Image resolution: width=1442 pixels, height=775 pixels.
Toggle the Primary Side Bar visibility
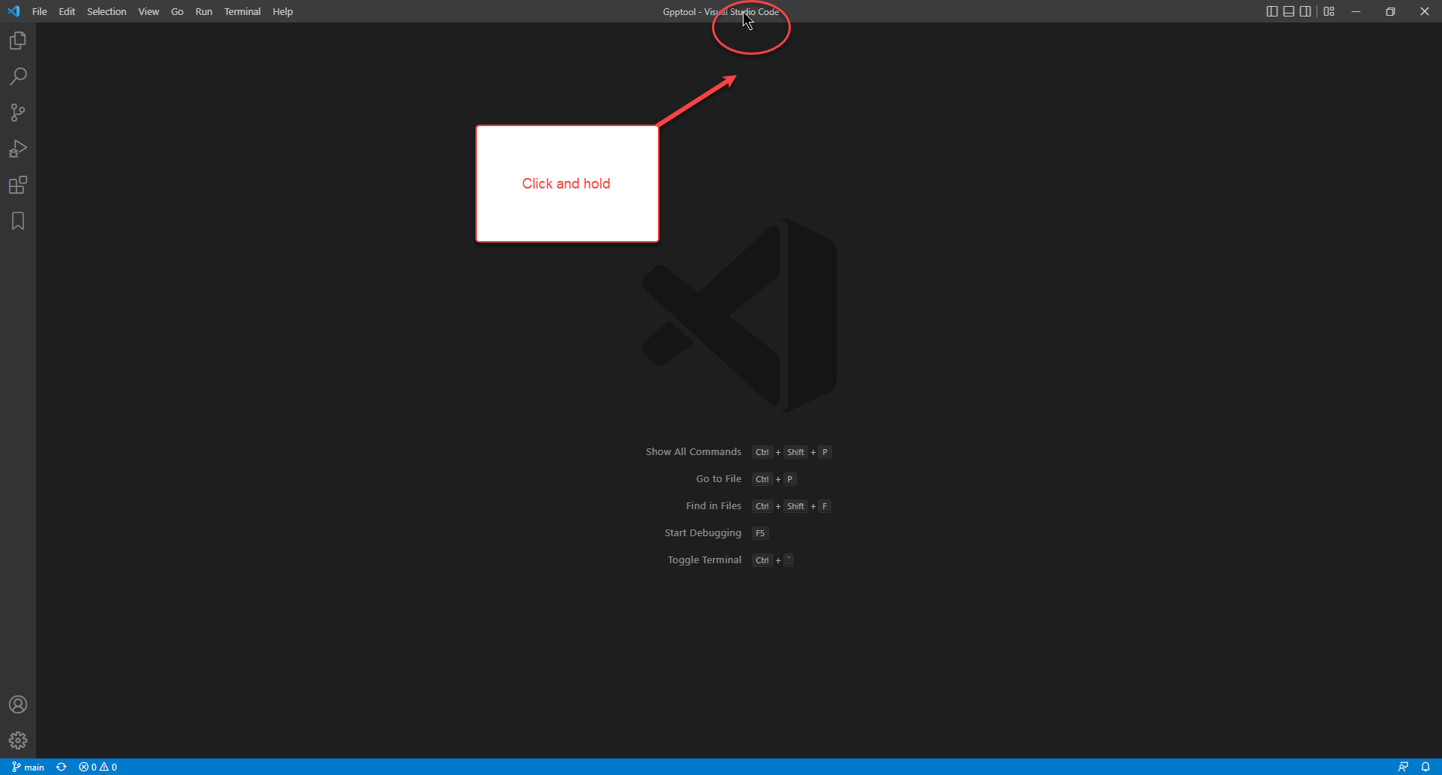point(1272,11)
